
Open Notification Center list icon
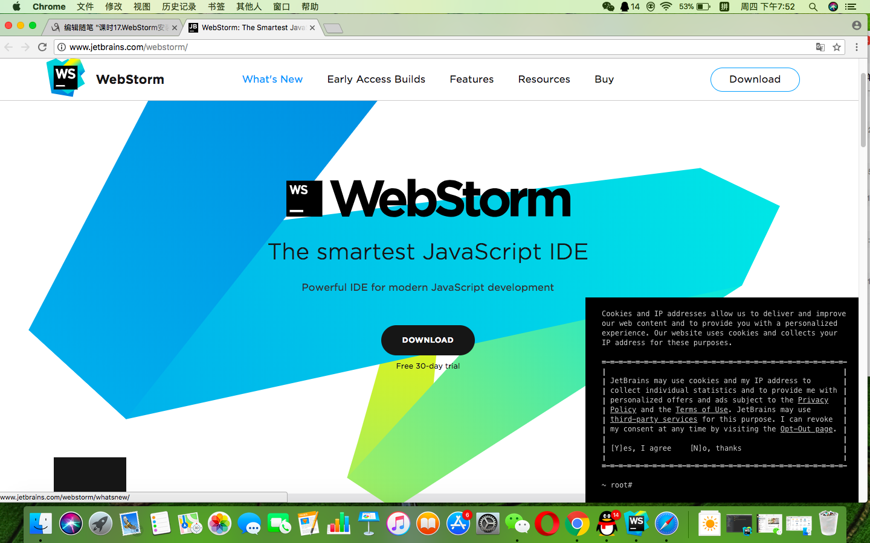851,7
